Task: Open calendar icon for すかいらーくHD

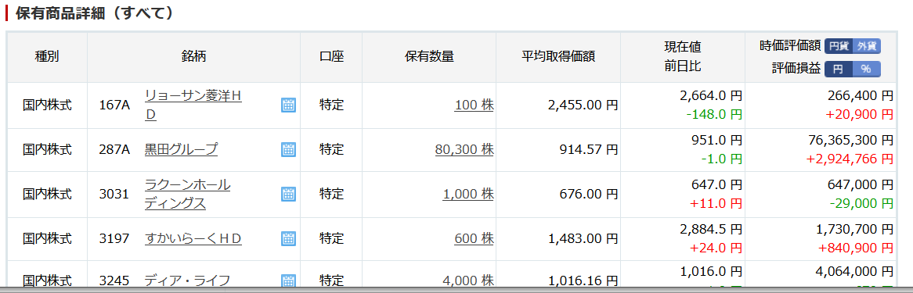Action: [288, 238]
